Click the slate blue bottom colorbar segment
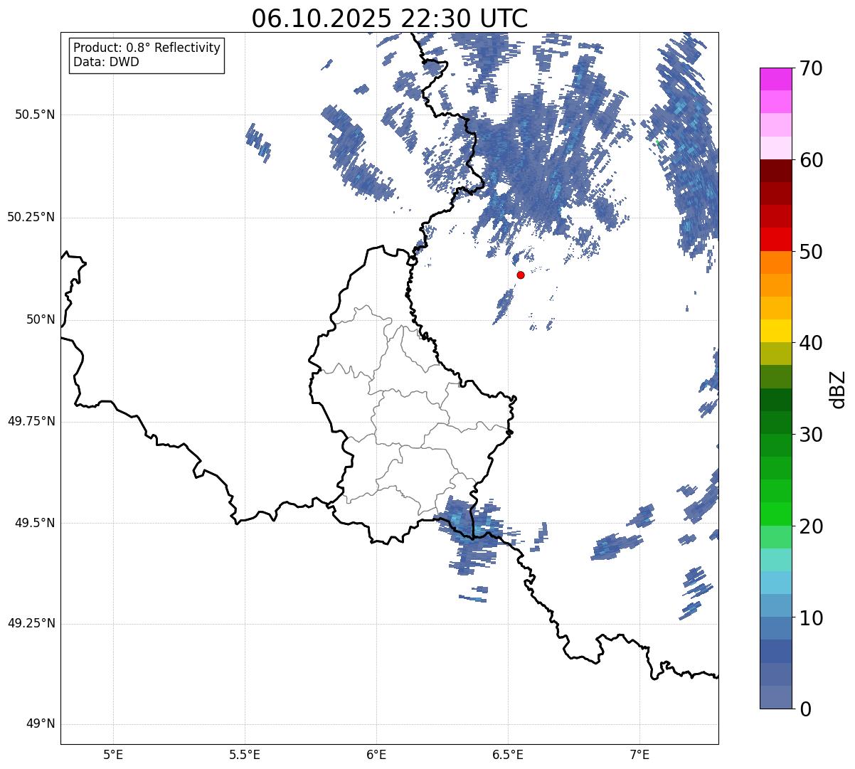This screenshot has height=769, width=855. 775,697
